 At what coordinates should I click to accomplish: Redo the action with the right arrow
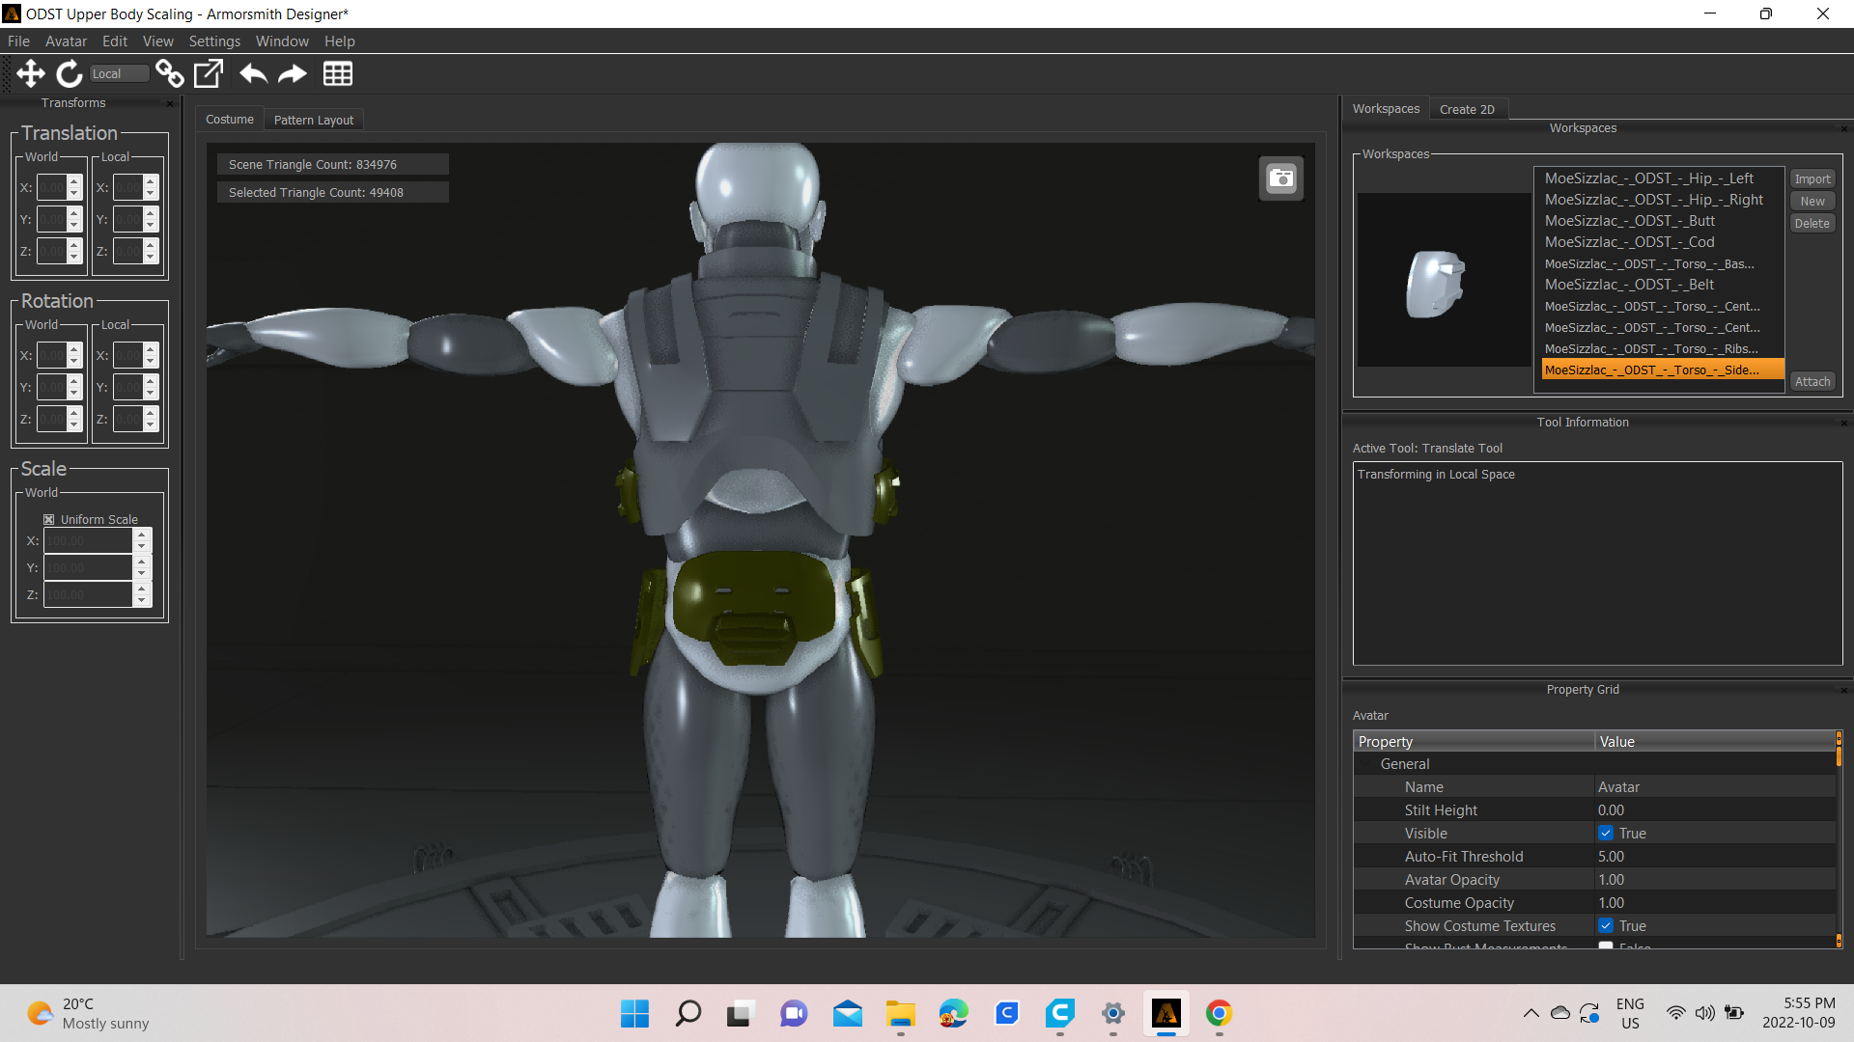point(293,73)
